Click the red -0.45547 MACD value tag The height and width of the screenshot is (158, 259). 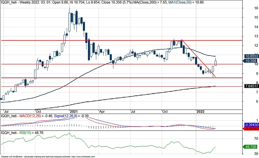pos(251,129)
